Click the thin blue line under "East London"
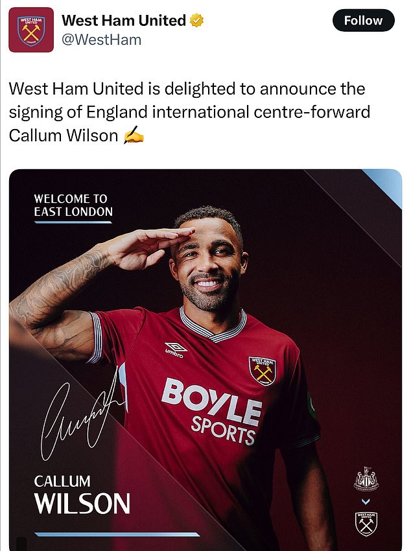This screenshot has height=551, width=411. pyautogui.click(x=73, y=222)
